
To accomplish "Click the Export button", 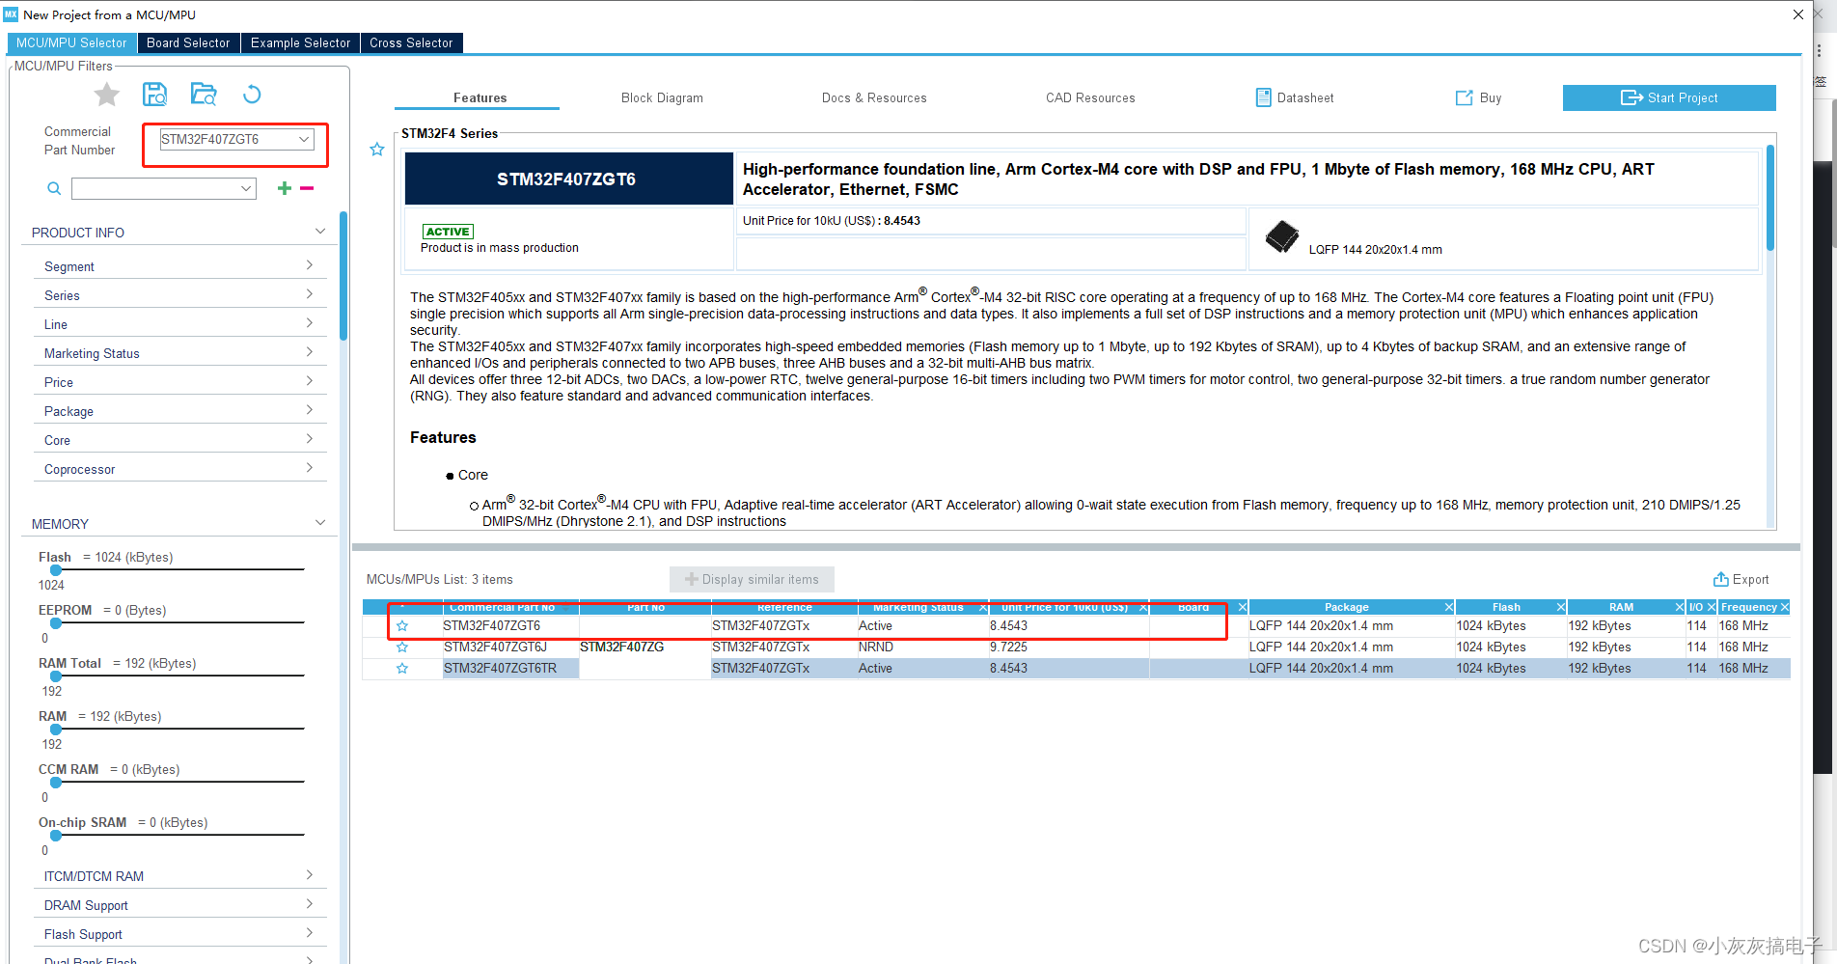I will coord(1741,579).
